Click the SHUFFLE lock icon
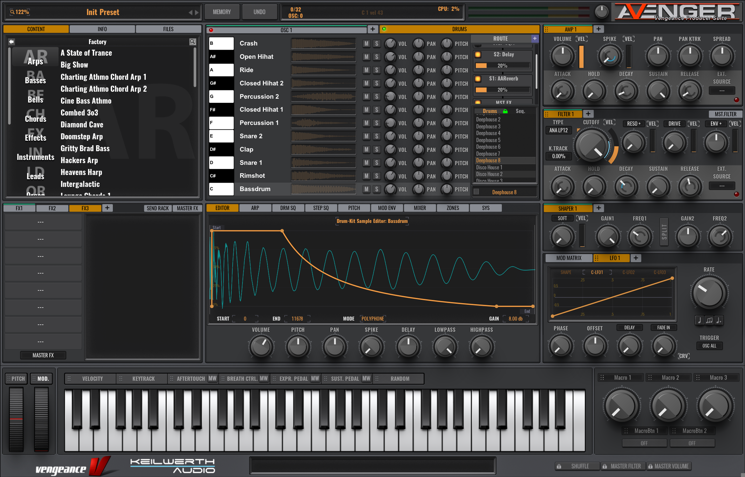745x477 pixels. 559,466
